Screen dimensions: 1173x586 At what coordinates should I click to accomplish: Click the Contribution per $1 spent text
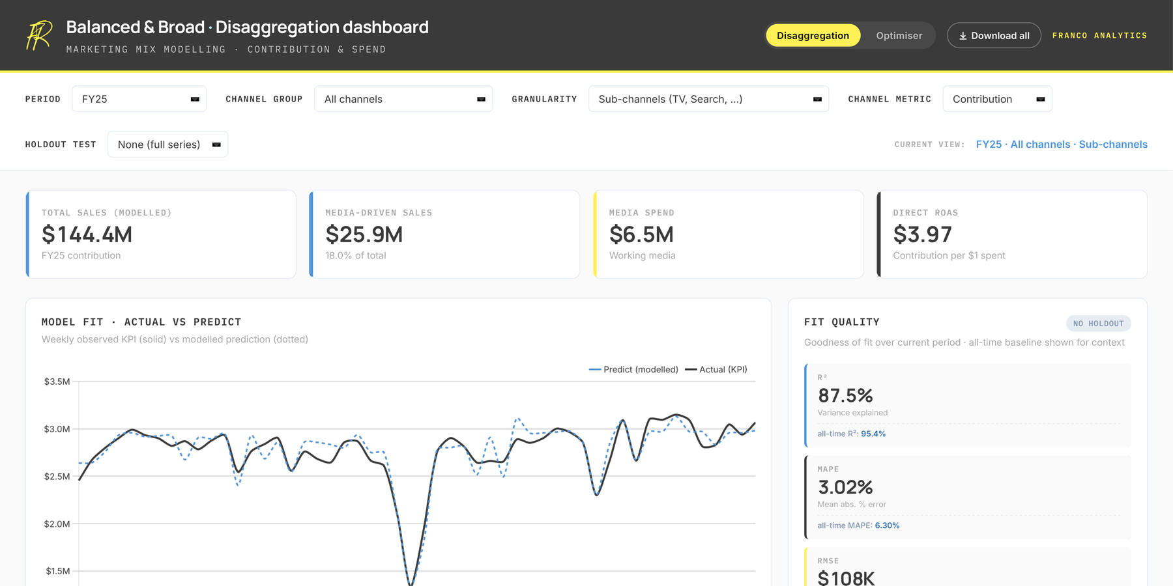[x=949, y=255]
